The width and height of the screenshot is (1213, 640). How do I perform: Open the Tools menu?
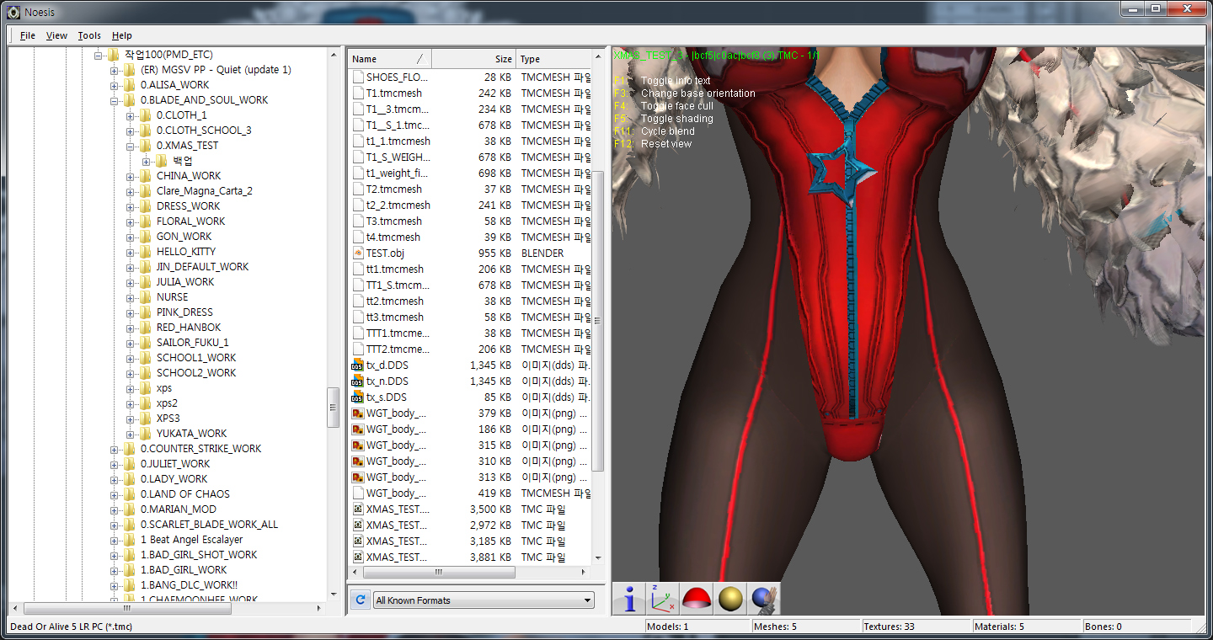pos(89,35)
